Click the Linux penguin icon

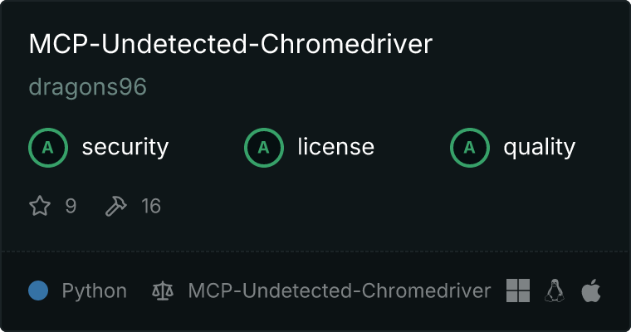pos(555,290)
